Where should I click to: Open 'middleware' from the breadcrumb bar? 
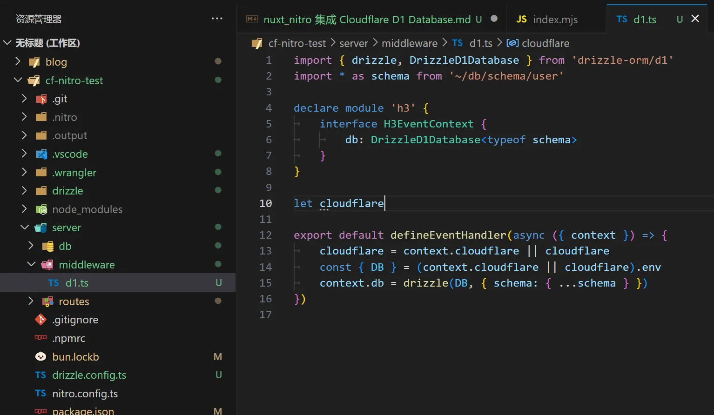point(409,43)
